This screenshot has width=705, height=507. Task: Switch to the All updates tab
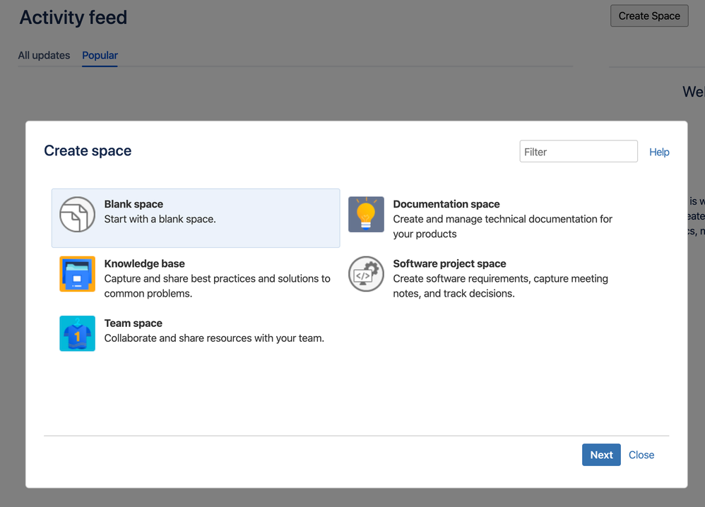point(44,55)
